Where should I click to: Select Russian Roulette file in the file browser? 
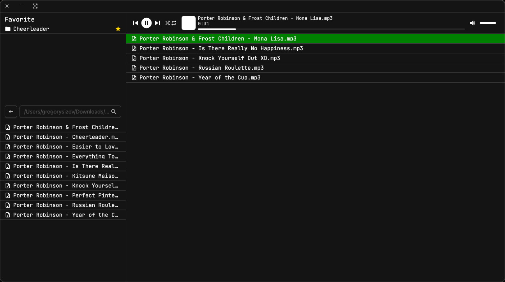(x=63, y=205)
